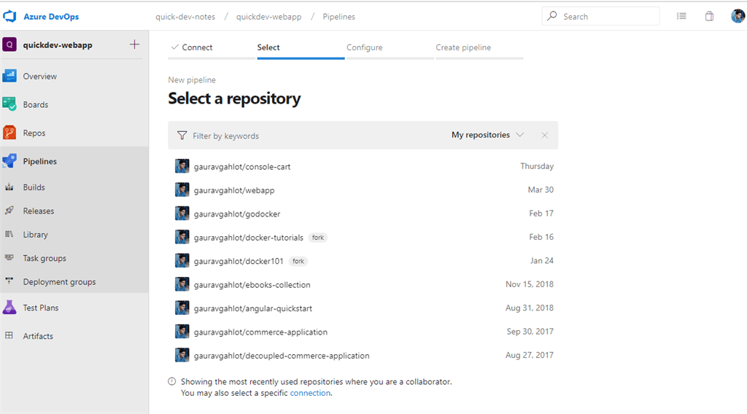
Task: Select gauravgahlot/decoupled-commerce-application repository
Action: [363, 356]
